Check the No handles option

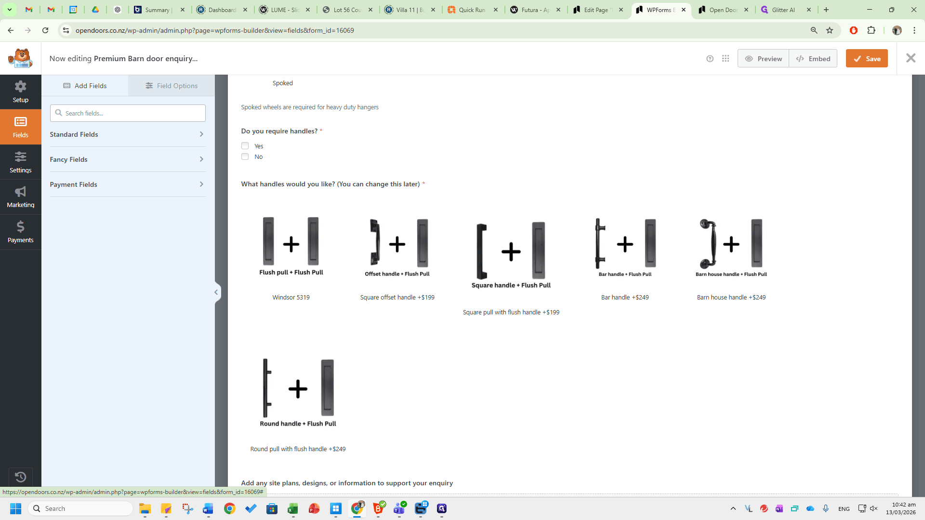pyautogui.click(x=245, y=156)
